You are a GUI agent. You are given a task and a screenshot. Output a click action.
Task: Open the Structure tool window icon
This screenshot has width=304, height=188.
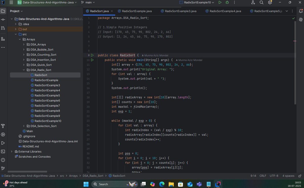click(3, 39)
